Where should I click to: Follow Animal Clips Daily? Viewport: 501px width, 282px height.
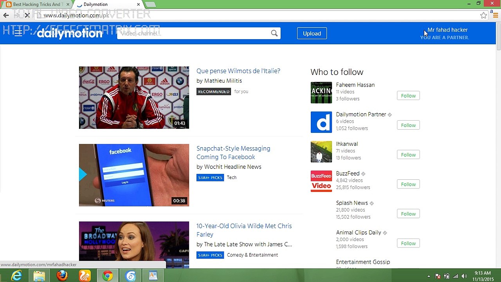pyautogui.click(x=408, y=243)
